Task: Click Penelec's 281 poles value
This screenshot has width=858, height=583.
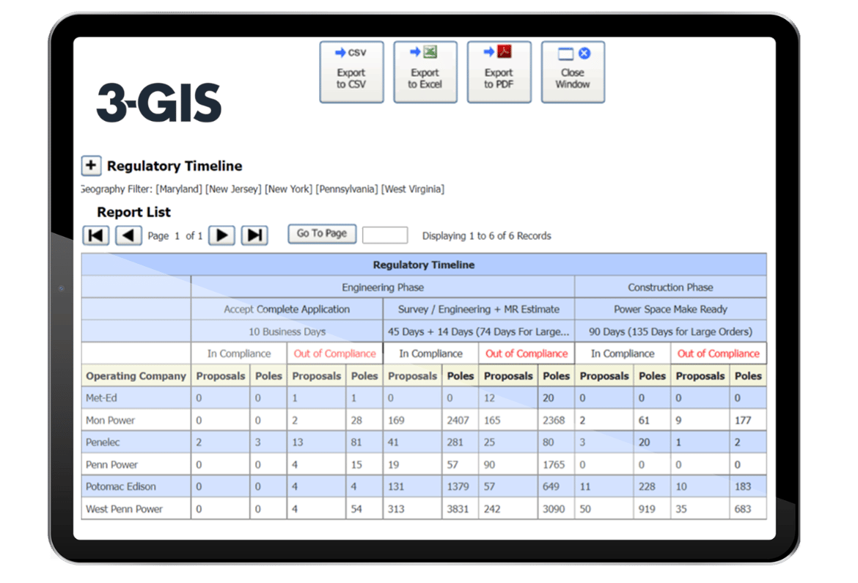Action: (455, 442)
